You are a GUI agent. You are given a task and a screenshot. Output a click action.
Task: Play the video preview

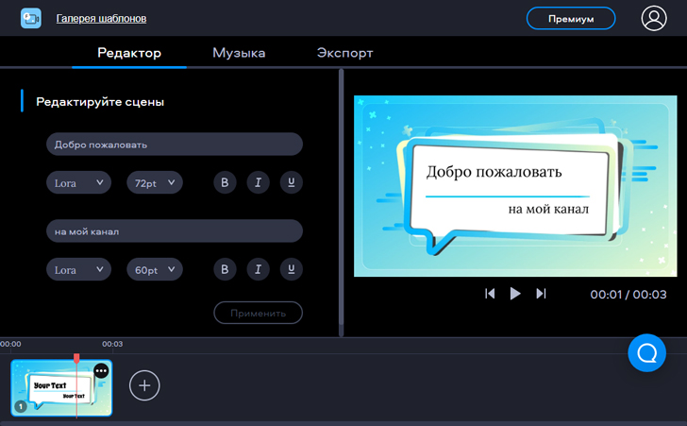(515, 294)
